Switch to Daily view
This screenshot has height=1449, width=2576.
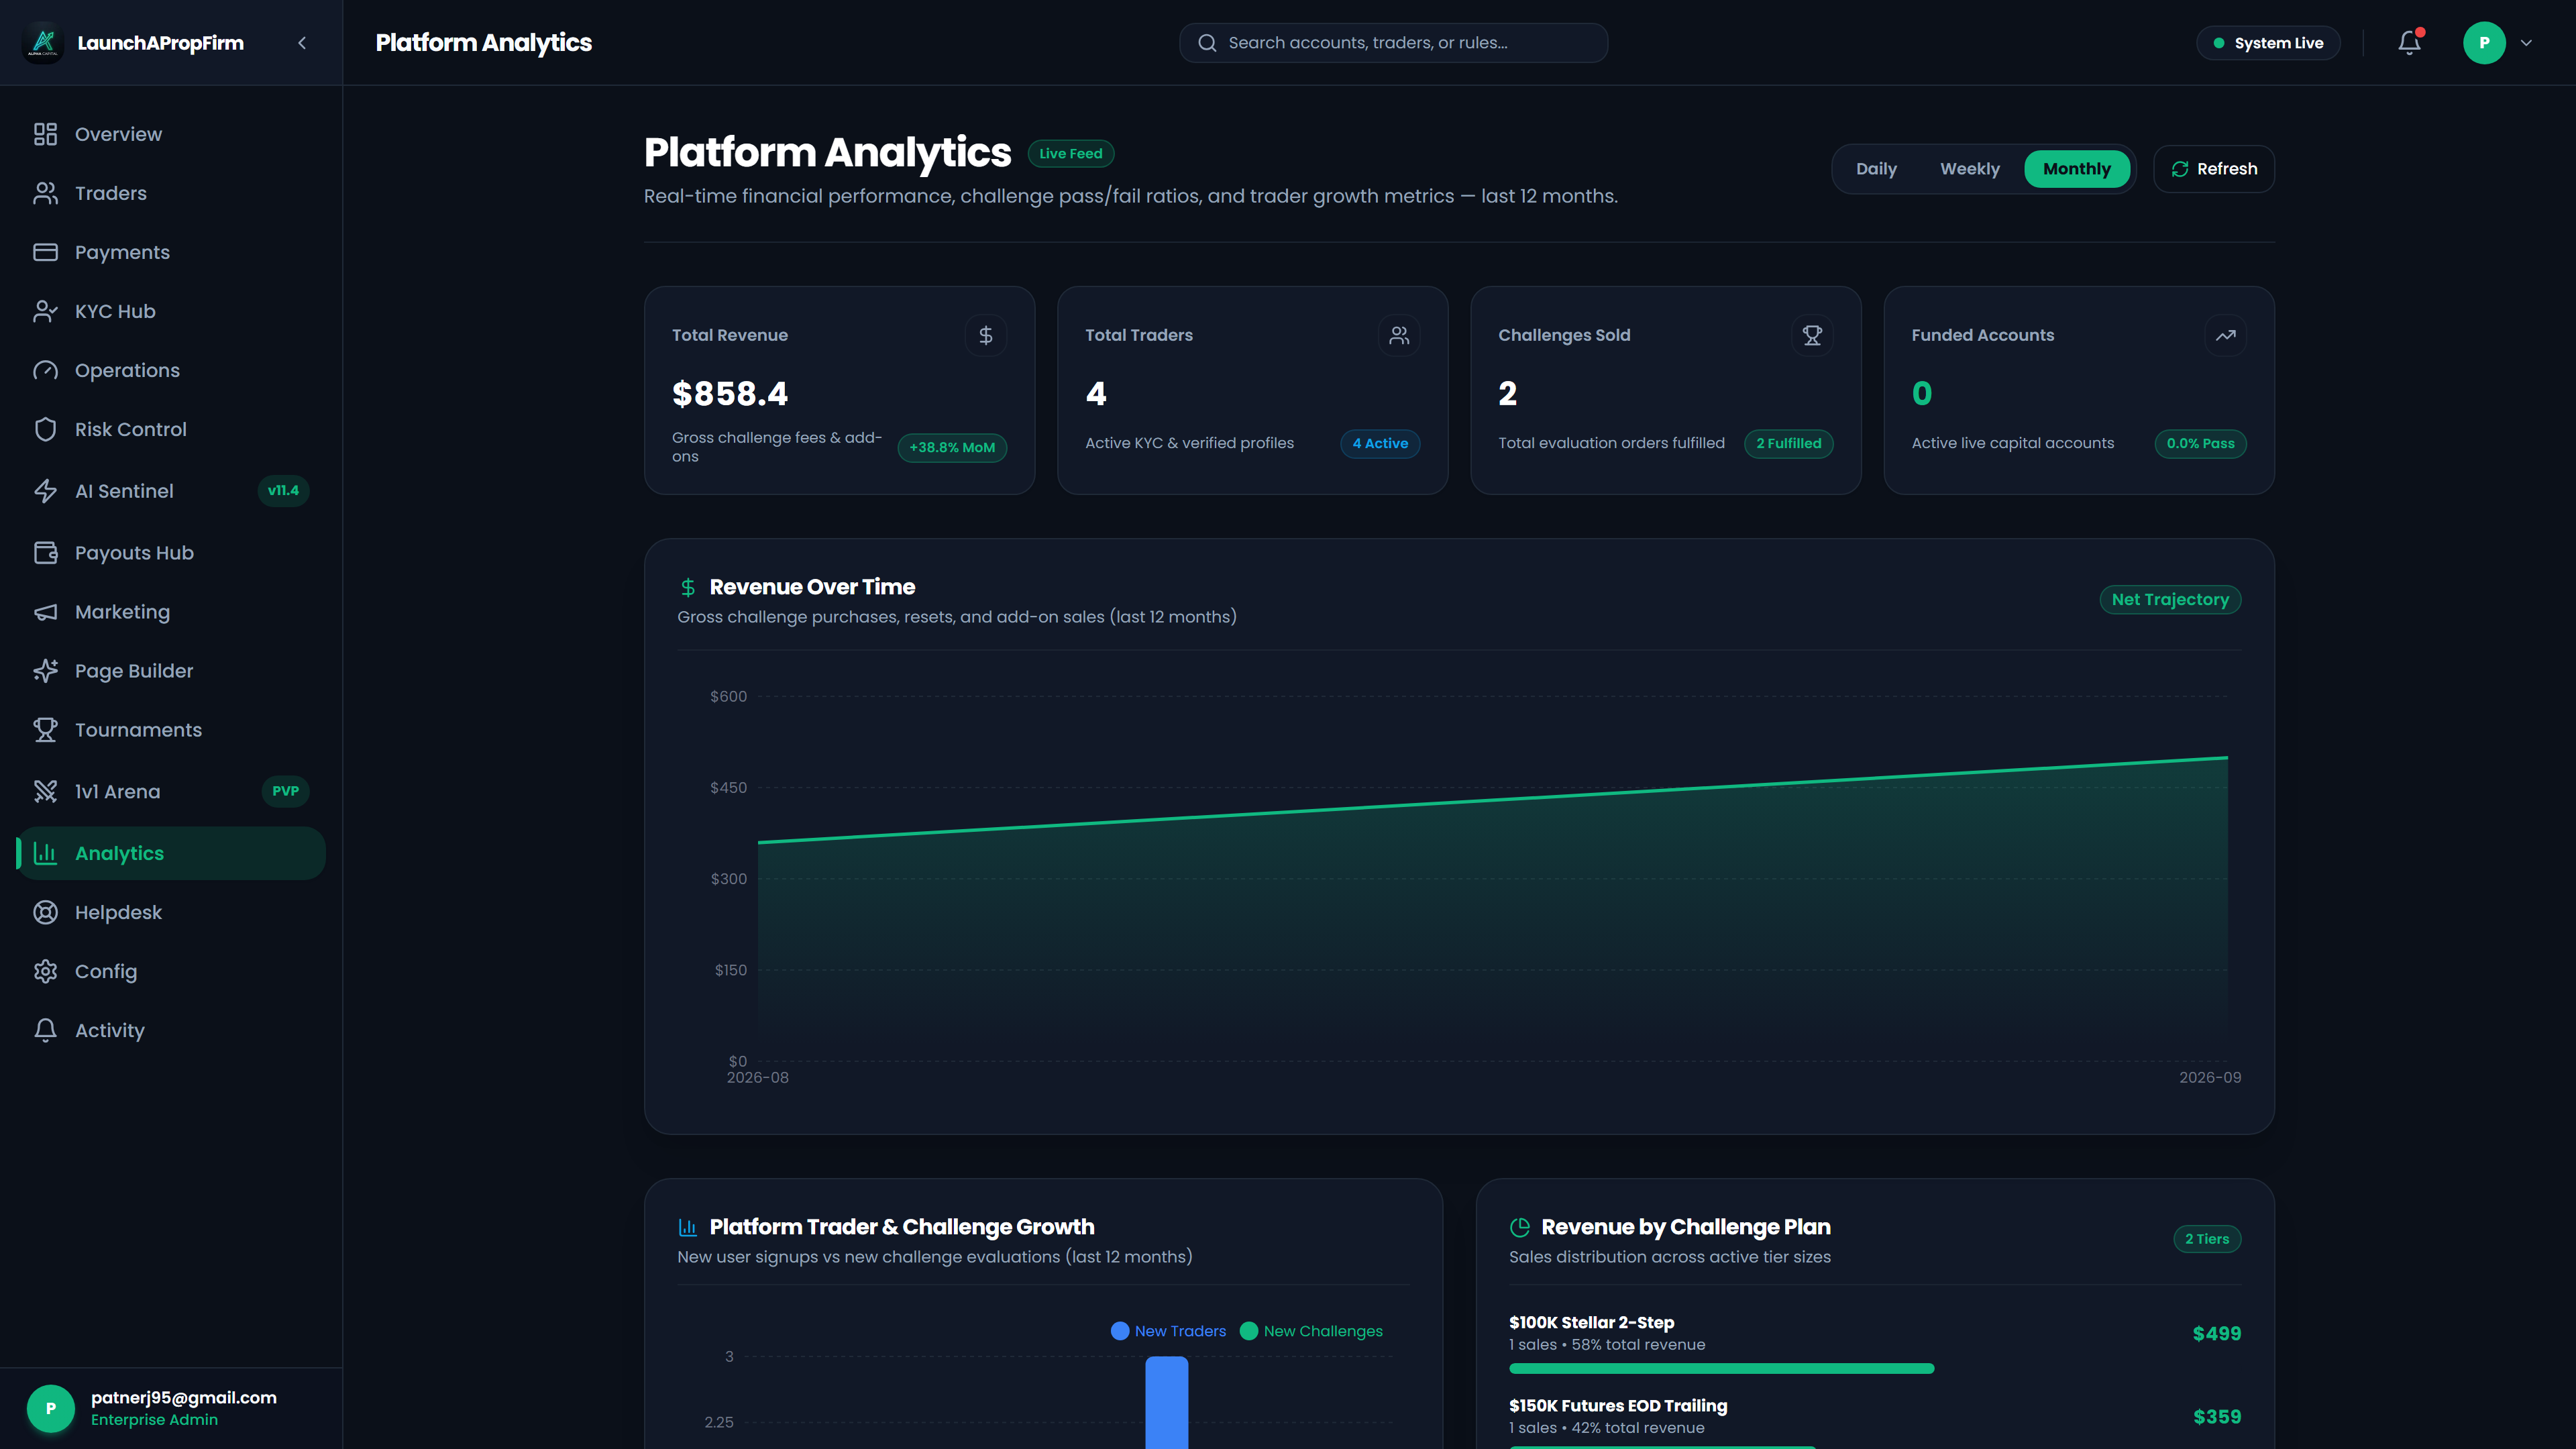1876,169
